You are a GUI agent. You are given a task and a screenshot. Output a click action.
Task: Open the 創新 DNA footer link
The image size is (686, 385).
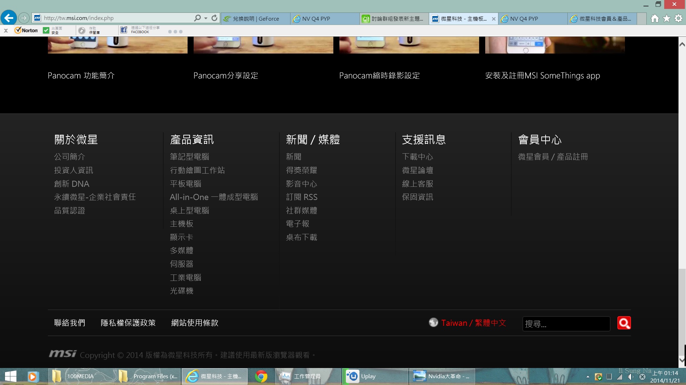coord(71,184)
